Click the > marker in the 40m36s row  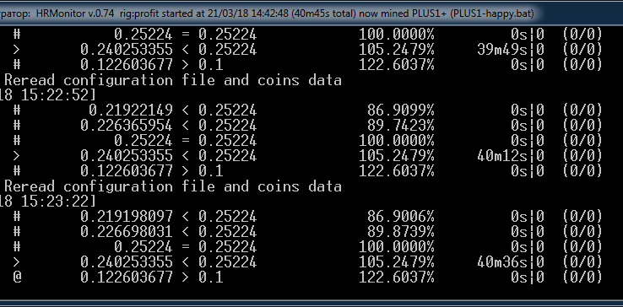pos(16,261)
